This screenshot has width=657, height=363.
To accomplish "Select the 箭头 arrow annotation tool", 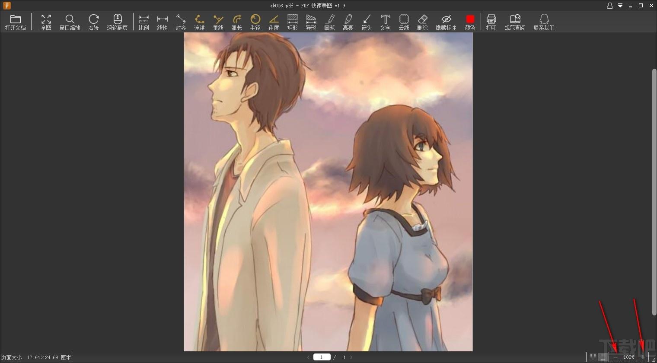I will (367, 22).
